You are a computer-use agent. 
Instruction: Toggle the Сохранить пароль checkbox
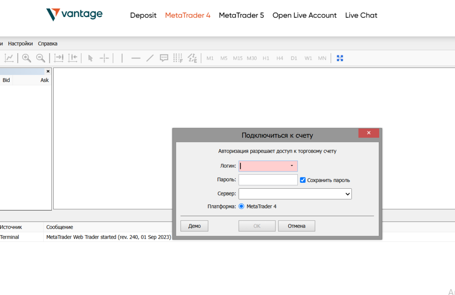coord(303,180)
